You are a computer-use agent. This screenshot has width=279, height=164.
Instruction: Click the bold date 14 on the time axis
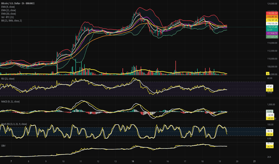coord(133,161)
